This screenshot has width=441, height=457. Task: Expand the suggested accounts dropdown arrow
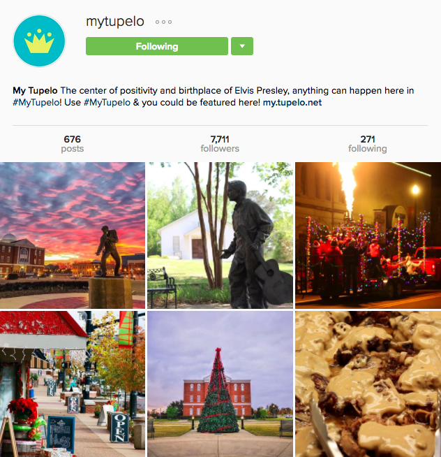click(242, 46)
